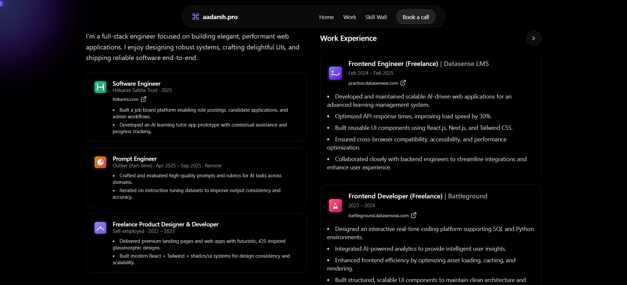Click the Hitkarini Sabha Trust · 2025 subtitle

point(142,90)
